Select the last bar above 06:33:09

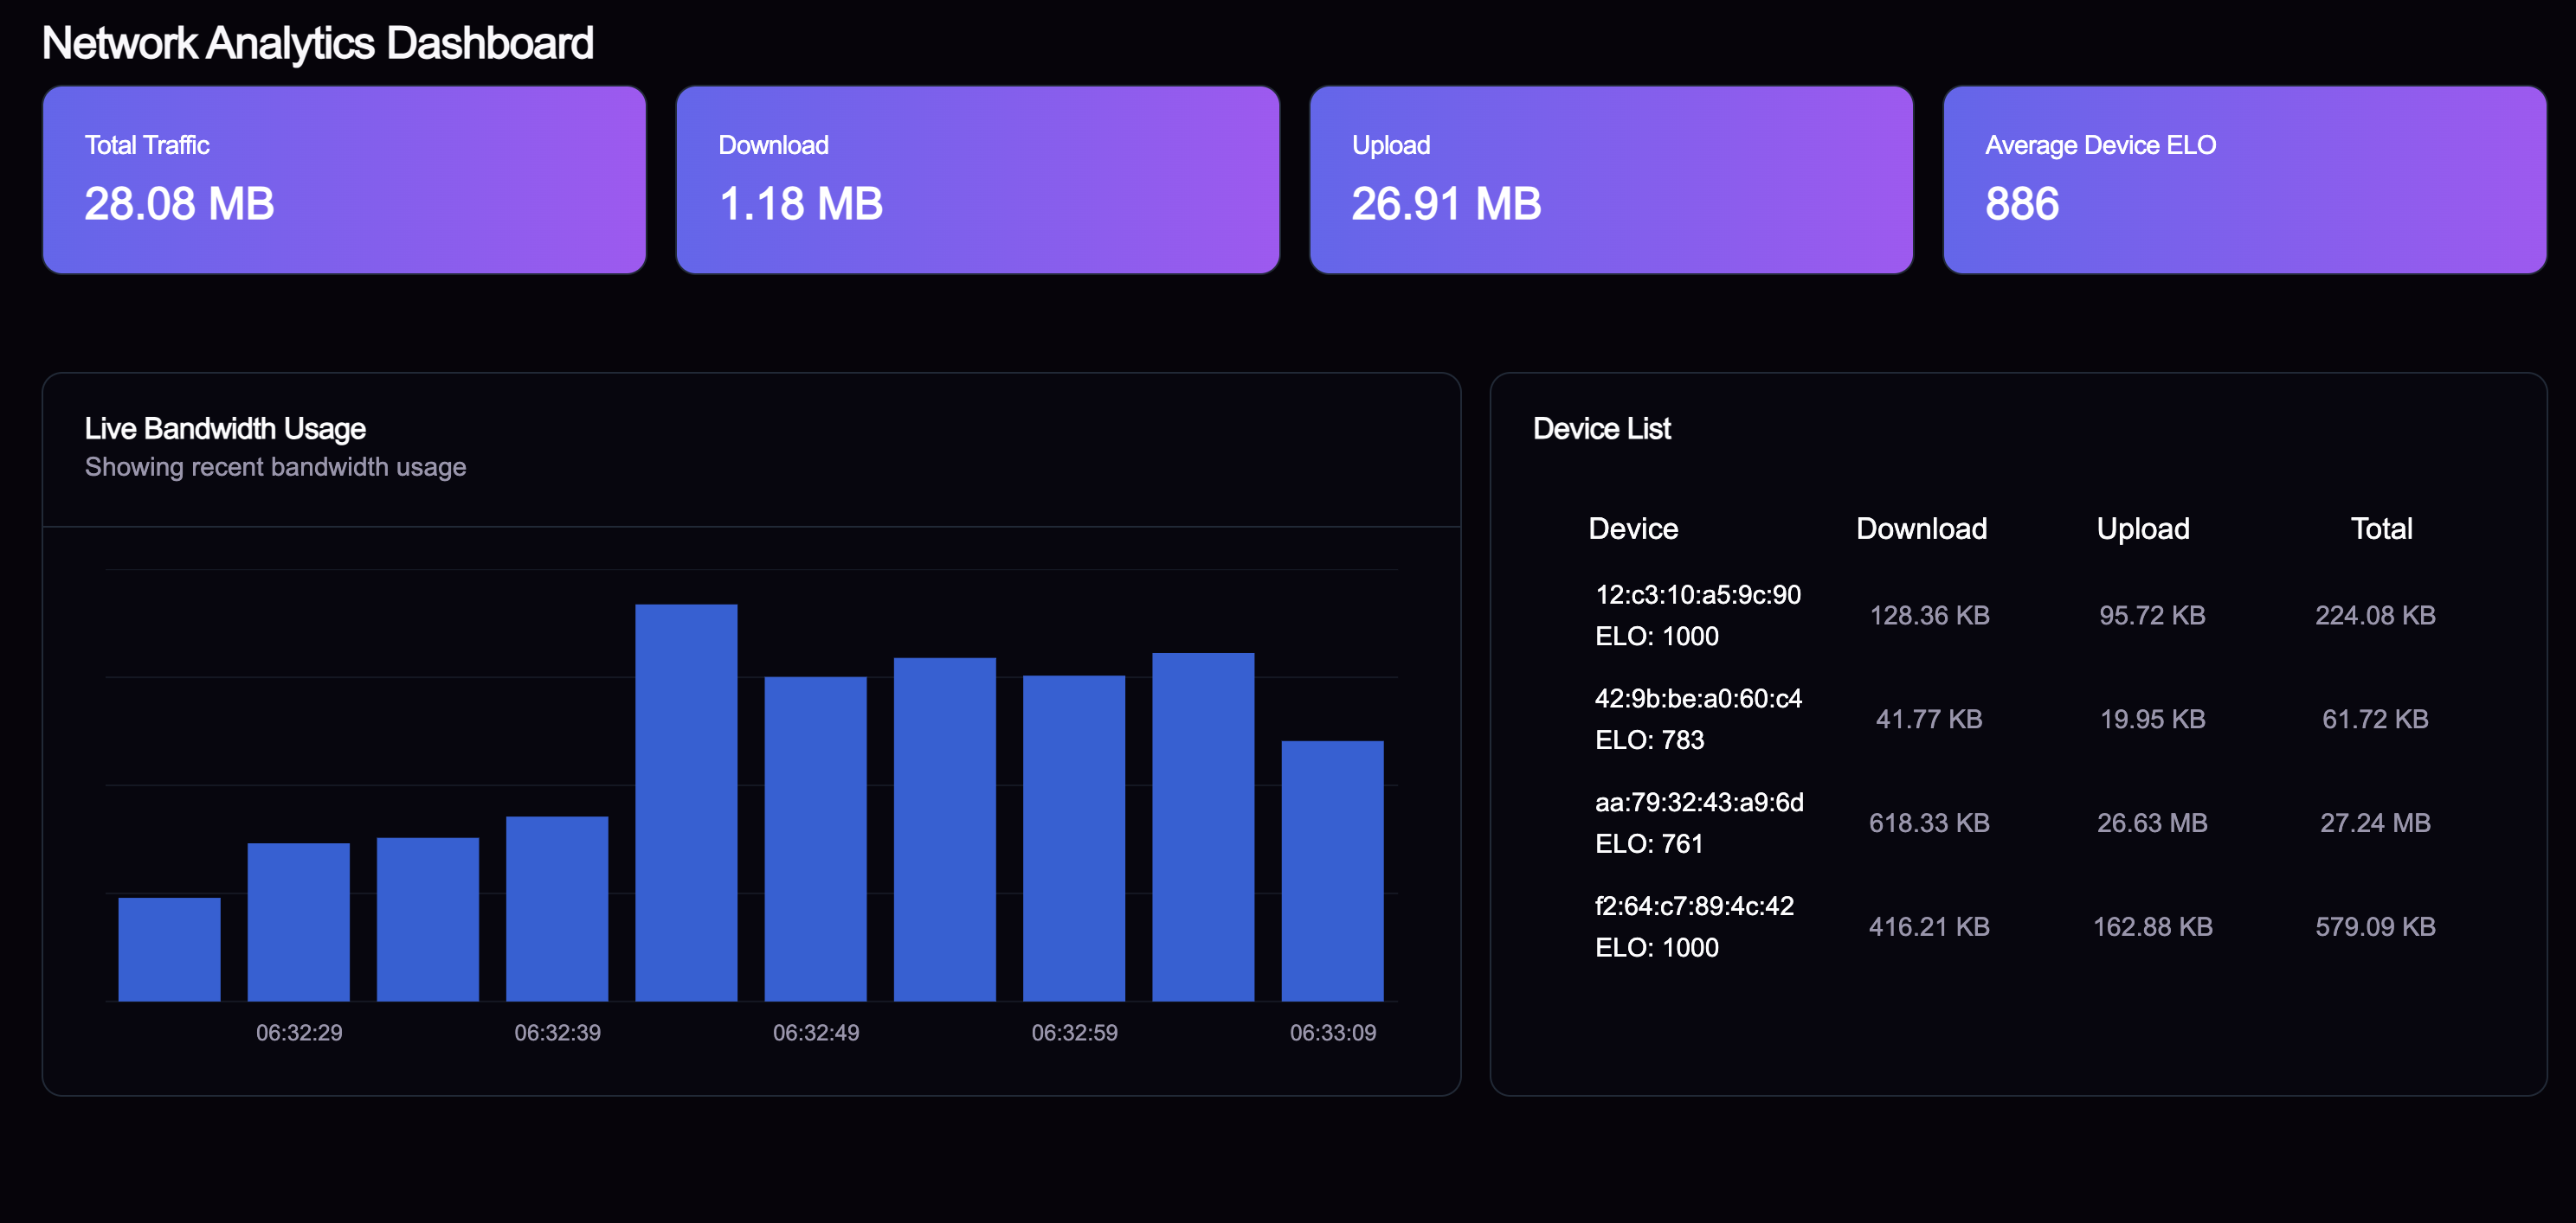(x=1331, y=869)
